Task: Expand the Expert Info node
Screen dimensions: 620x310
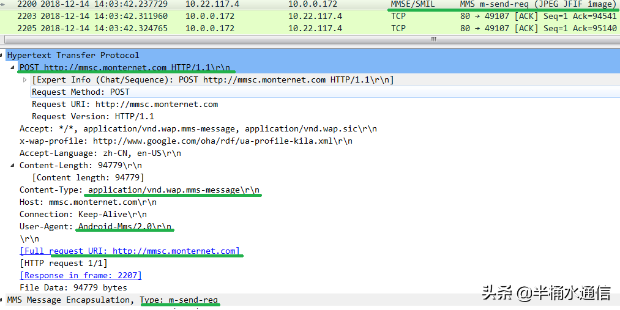Action: pos(25,79)
